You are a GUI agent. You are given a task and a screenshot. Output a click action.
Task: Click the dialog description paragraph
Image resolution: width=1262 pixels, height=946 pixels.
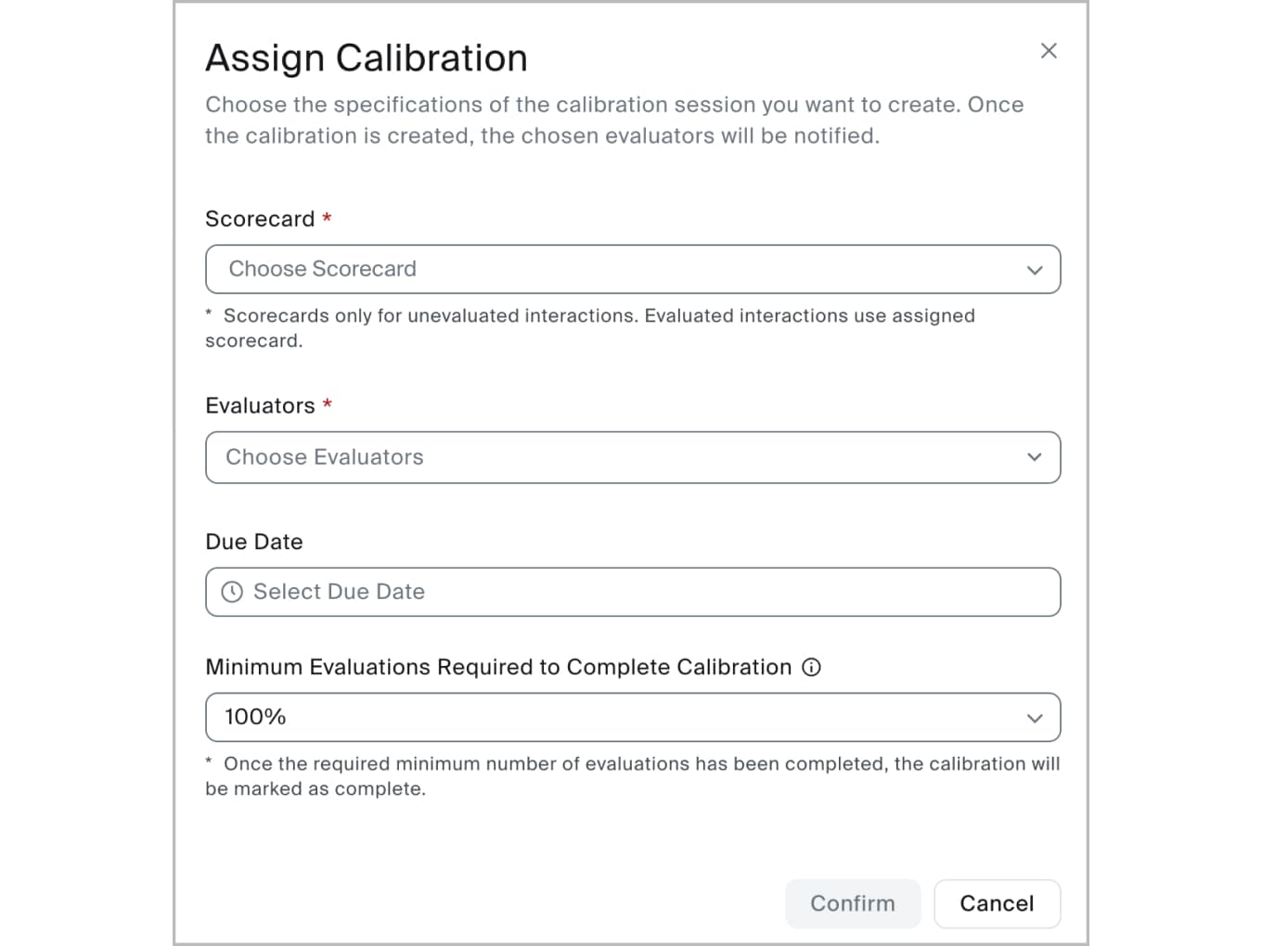coord(612,120)
